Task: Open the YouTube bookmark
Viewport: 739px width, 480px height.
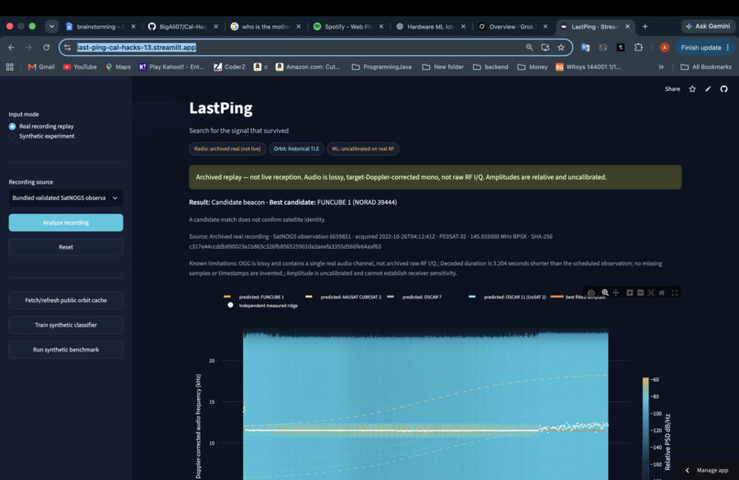Action: click(x=80, y=67)
